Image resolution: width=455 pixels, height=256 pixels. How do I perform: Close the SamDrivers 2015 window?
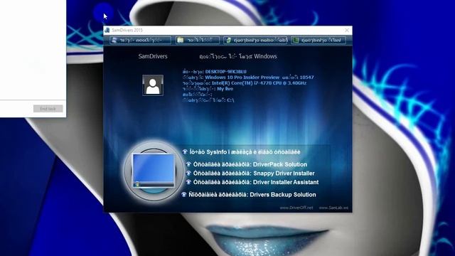pyautogui.click(x=347, y=30)
